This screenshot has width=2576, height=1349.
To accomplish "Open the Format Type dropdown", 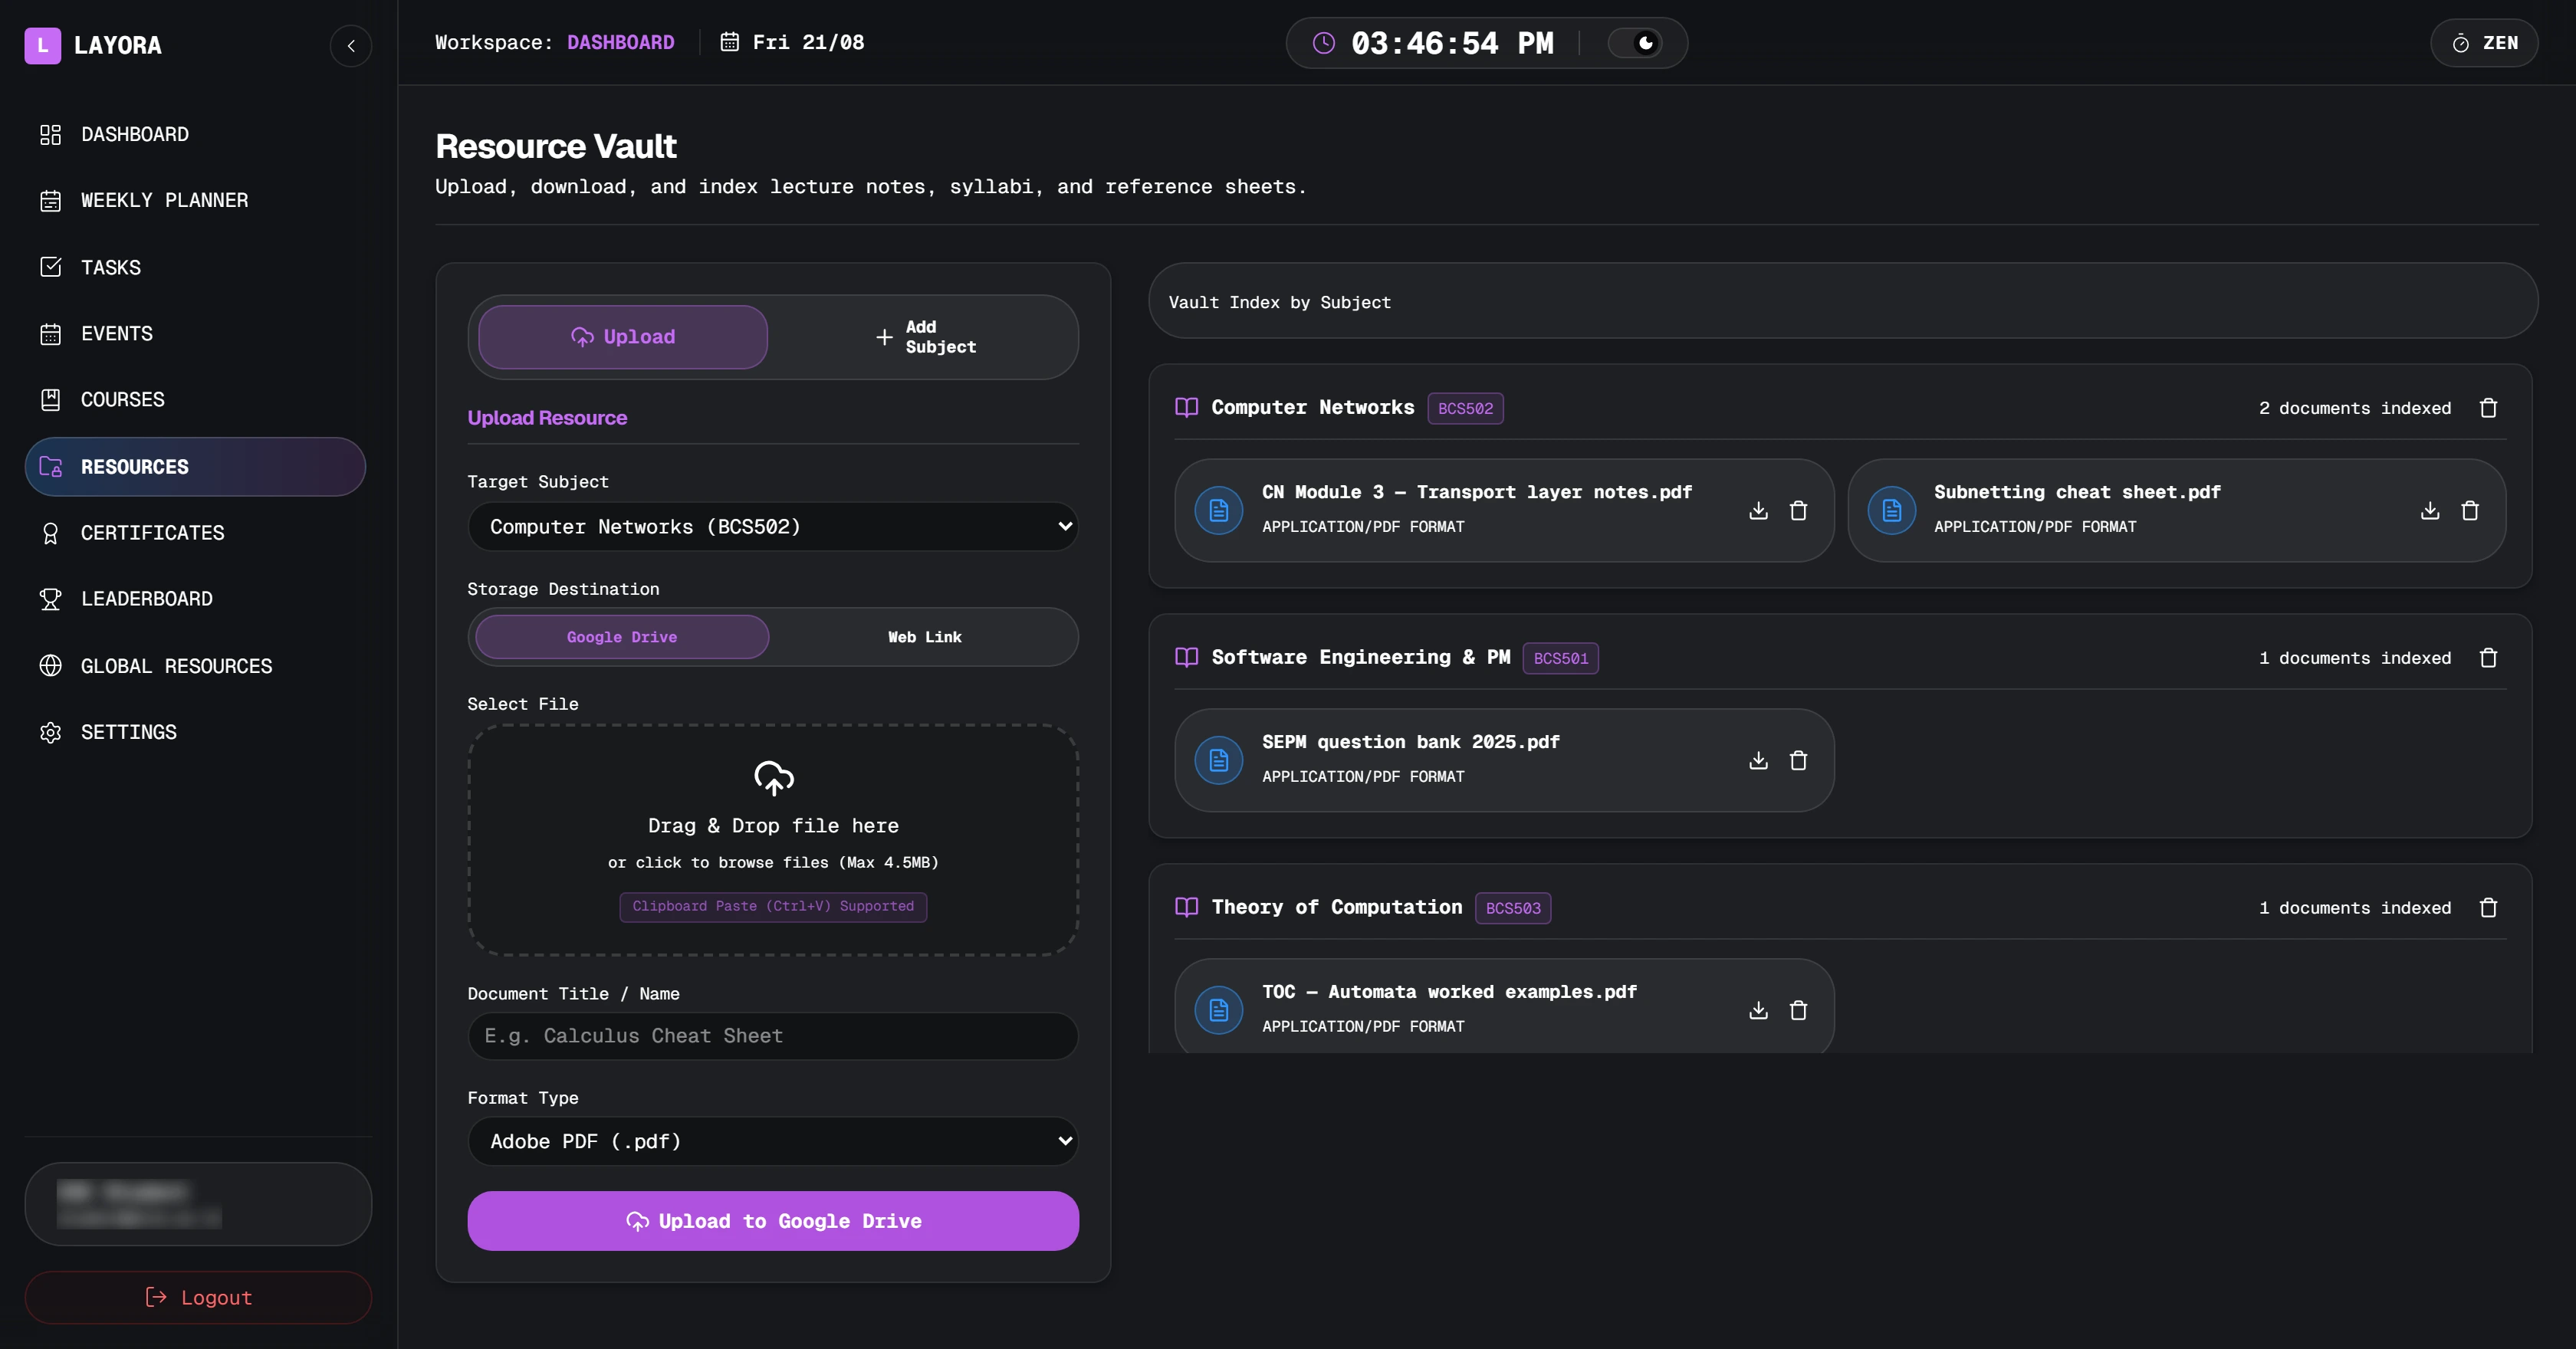I will coord(773,1141).
